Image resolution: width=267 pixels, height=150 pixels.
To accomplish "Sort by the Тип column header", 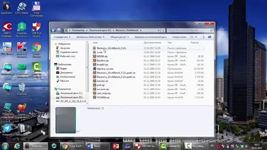I will (169, 42).
